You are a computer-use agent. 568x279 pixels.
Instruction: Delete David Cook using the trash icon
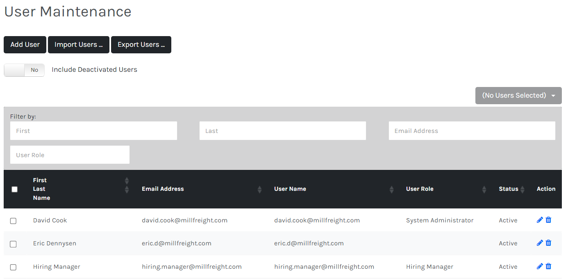(548, 220)
